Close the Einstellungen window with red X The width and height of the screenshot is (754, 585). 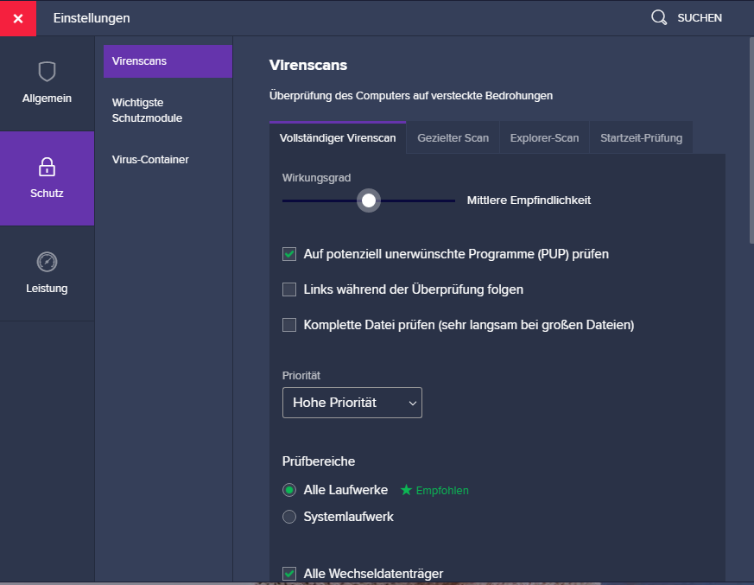[x=18, y=18]
